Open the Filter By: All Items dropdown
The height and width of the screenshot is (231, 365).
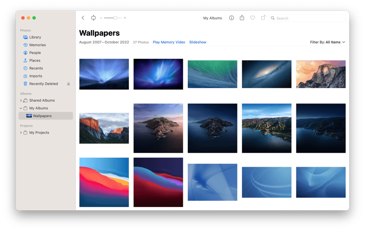click(x=327, y=42)
